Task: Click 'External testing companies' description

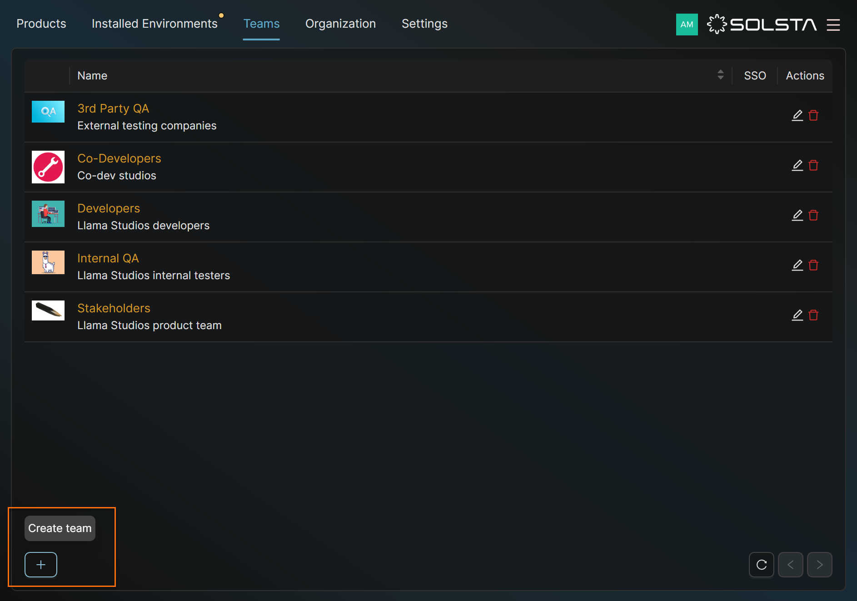Action: tap(147, 126)
